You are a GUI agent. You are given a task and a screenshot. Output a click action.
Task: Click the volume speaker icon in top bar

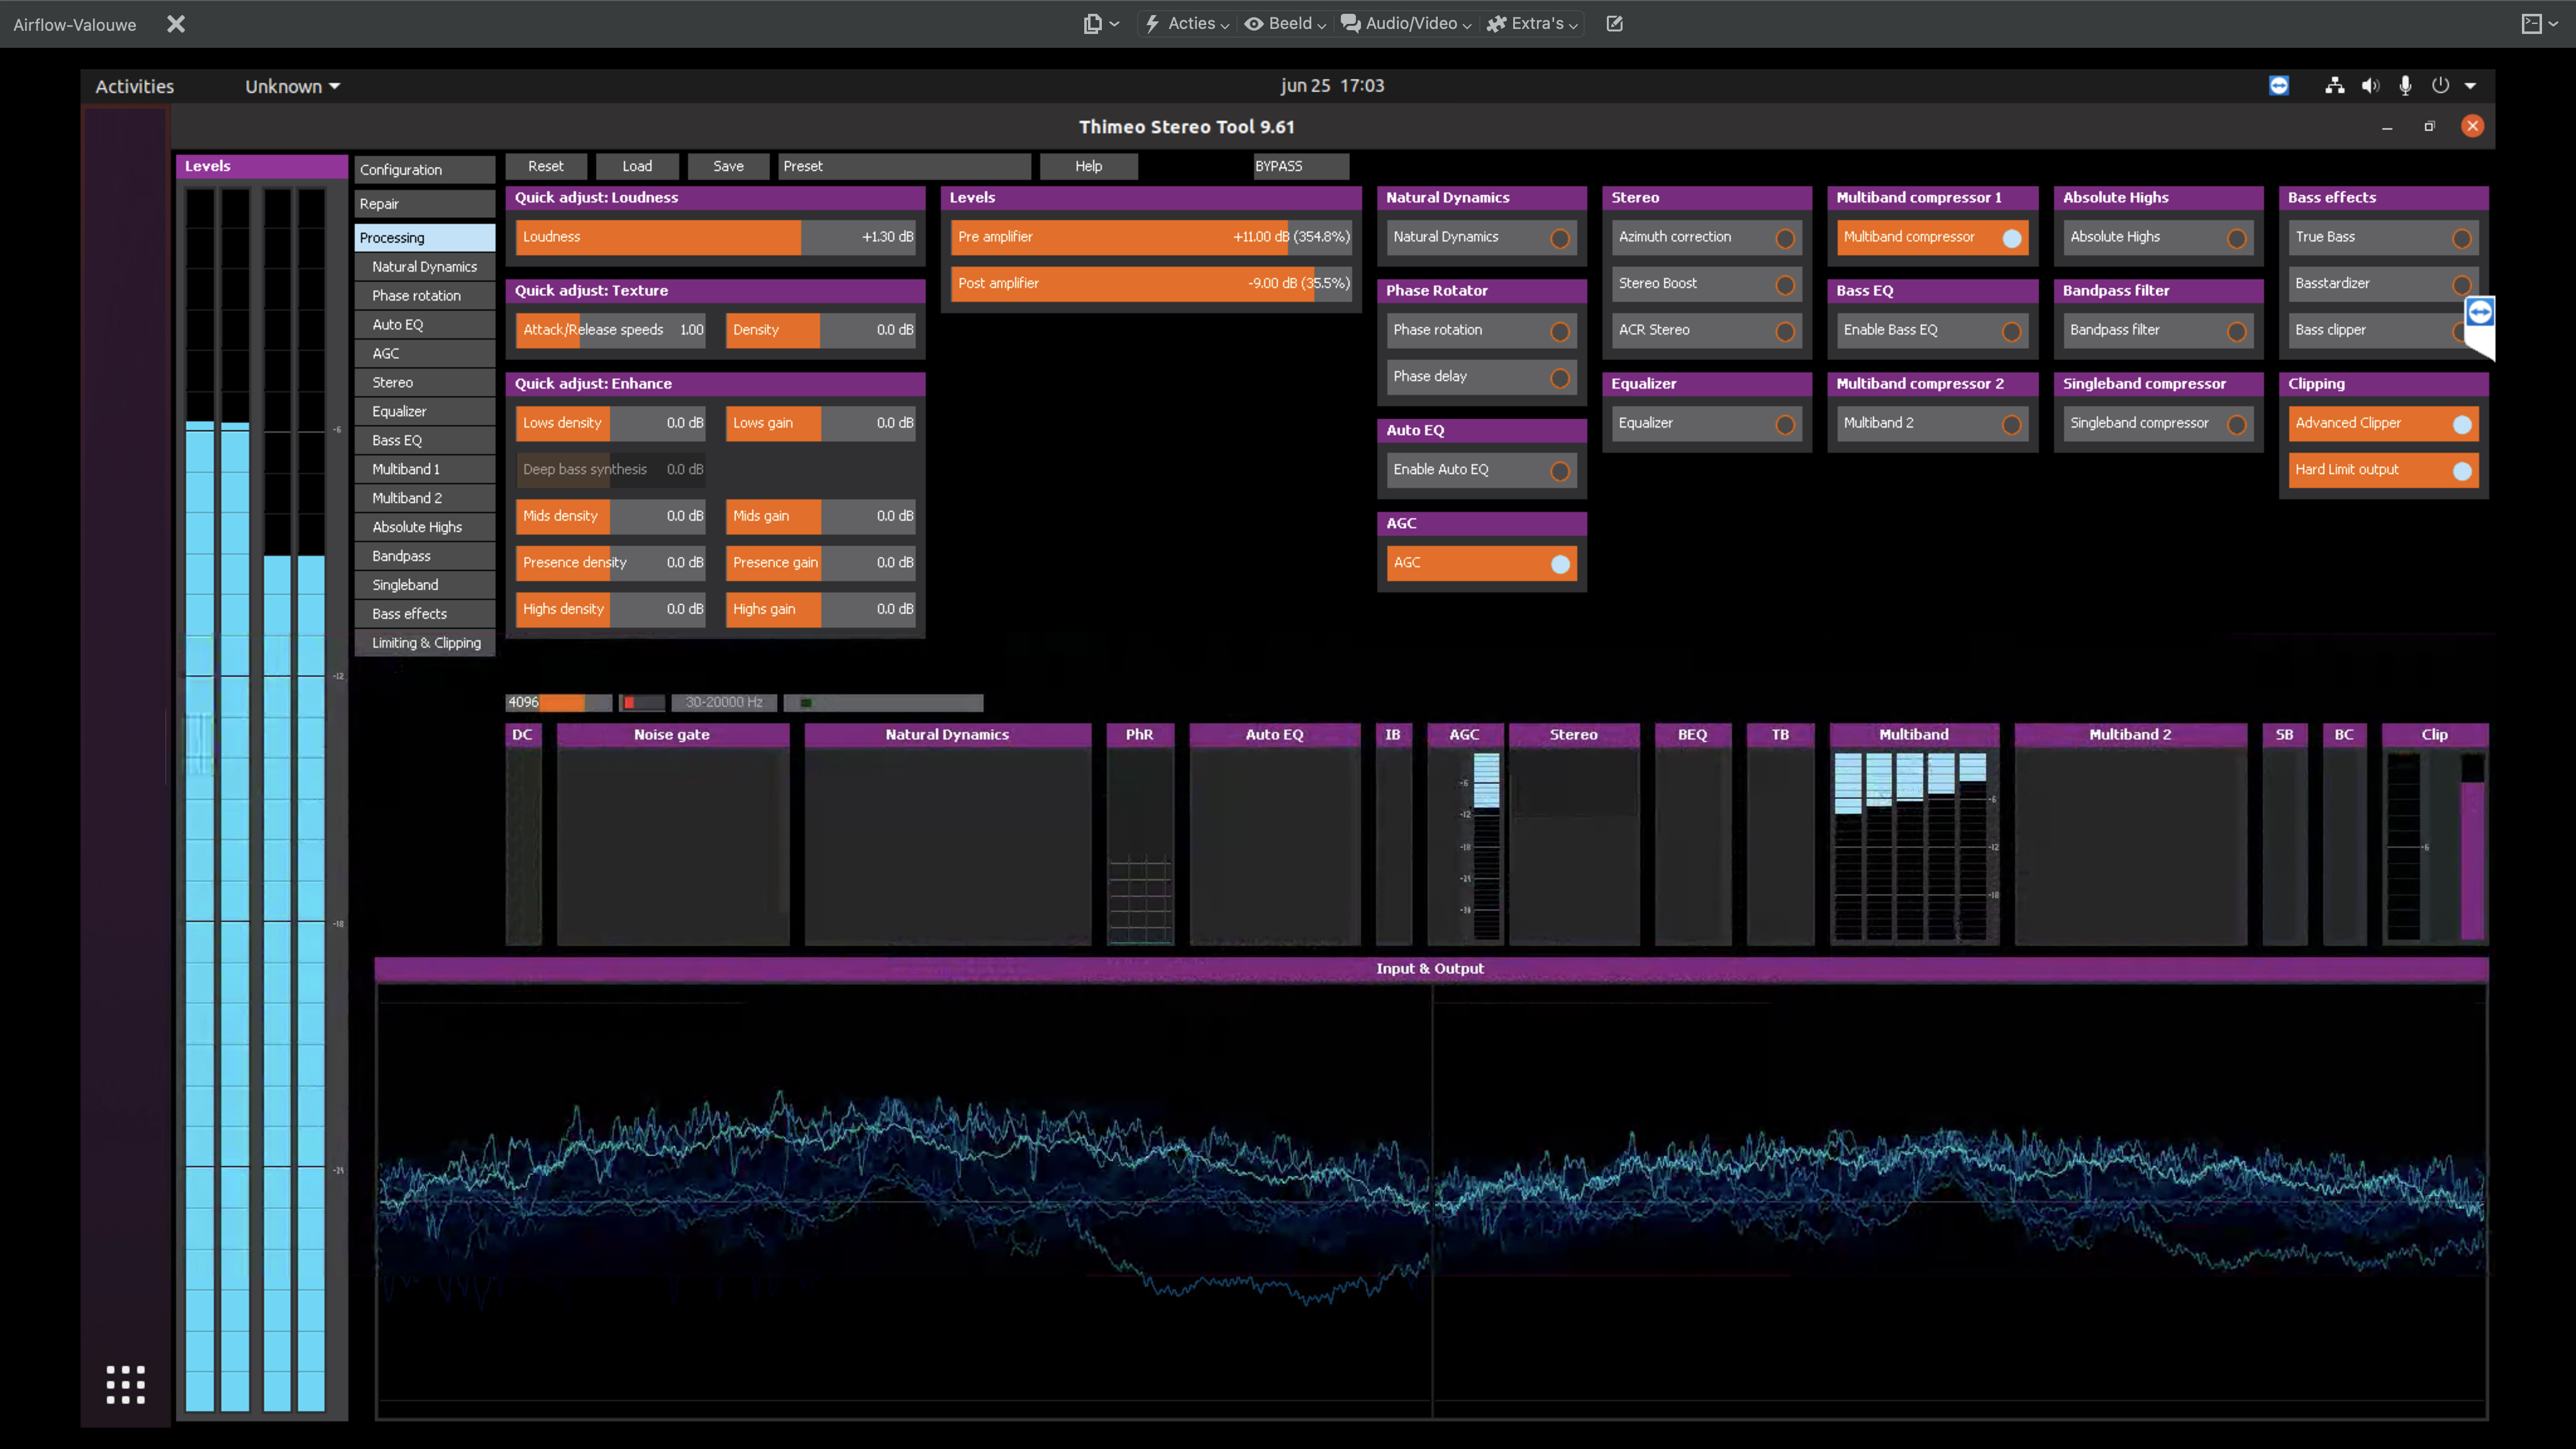tap(2370, 86)
